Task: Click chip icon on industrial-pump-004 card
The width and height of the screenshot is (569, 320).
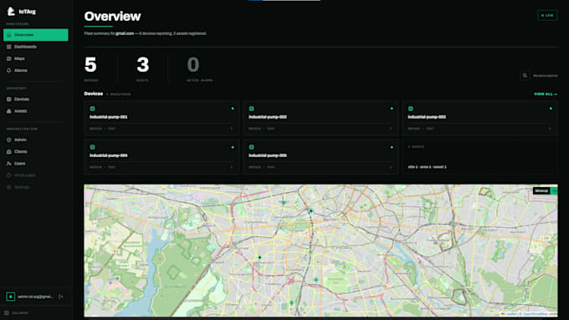Action: tap(93, 147)
